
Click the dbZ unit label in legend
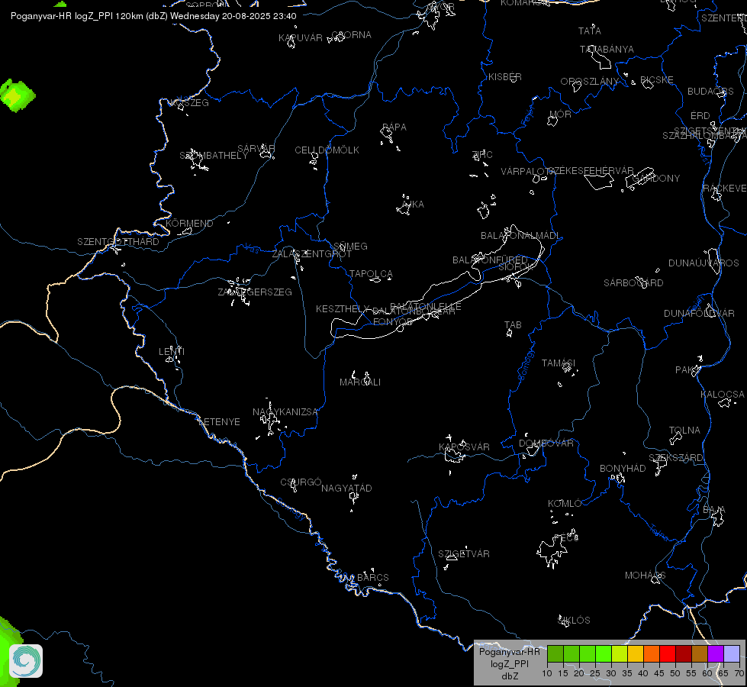click(510, 676)
